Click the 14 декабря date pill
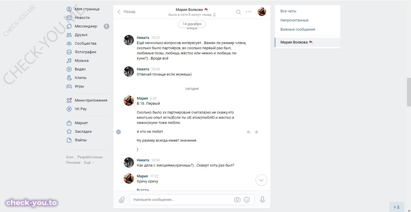The image size is (411, 212). point(192,24)
